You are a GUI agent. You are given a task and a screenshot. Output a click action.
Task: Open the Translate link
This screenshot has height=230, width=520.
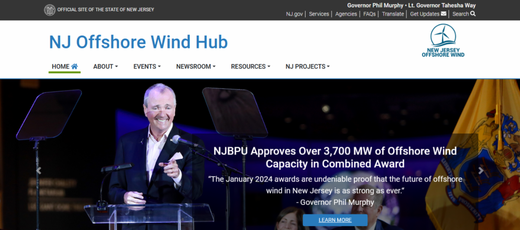[393, 14]
